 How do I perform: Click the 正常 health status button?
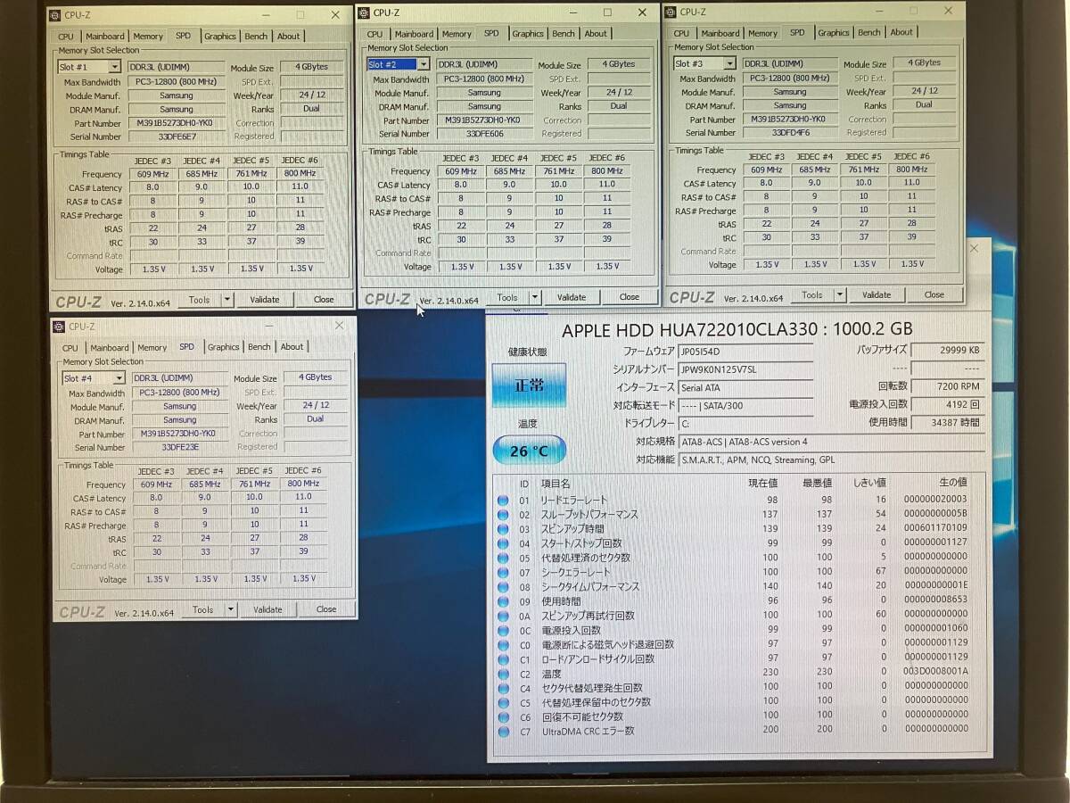(x=529, y=385)
